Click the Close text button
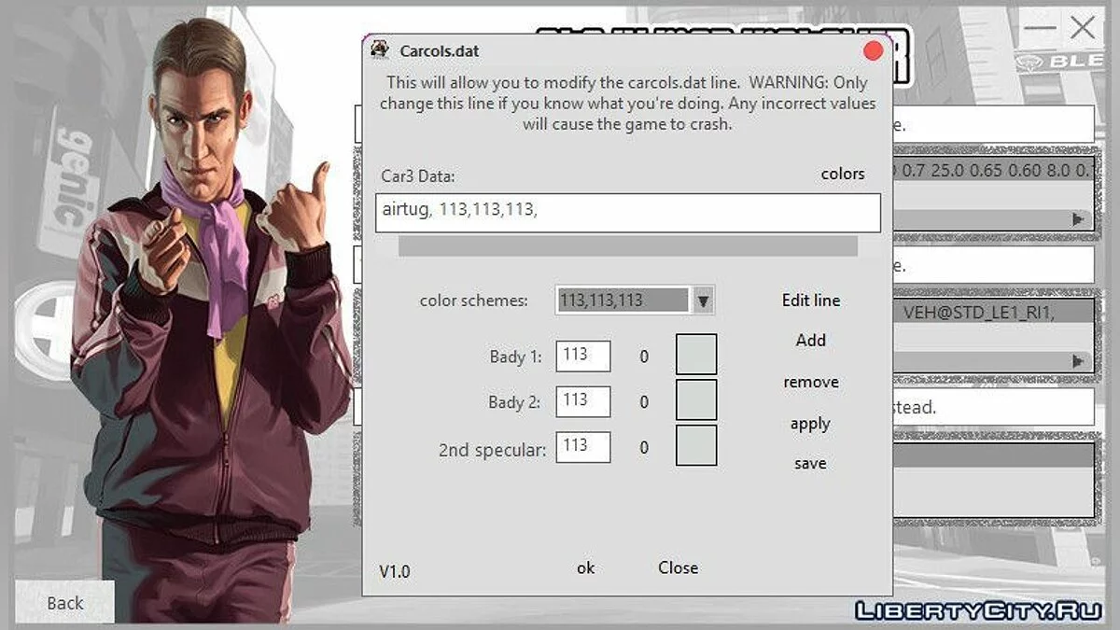This screenshot has height=630, width=1120. click(678, 567)
